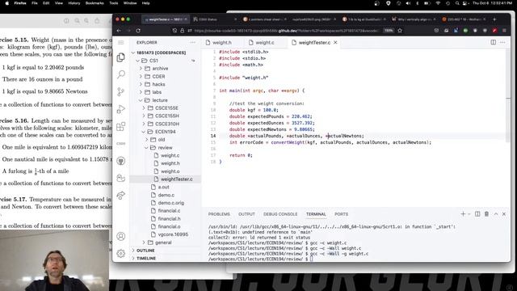
Task: Open the Explorer view in activity bar
Action: (121, 57)
